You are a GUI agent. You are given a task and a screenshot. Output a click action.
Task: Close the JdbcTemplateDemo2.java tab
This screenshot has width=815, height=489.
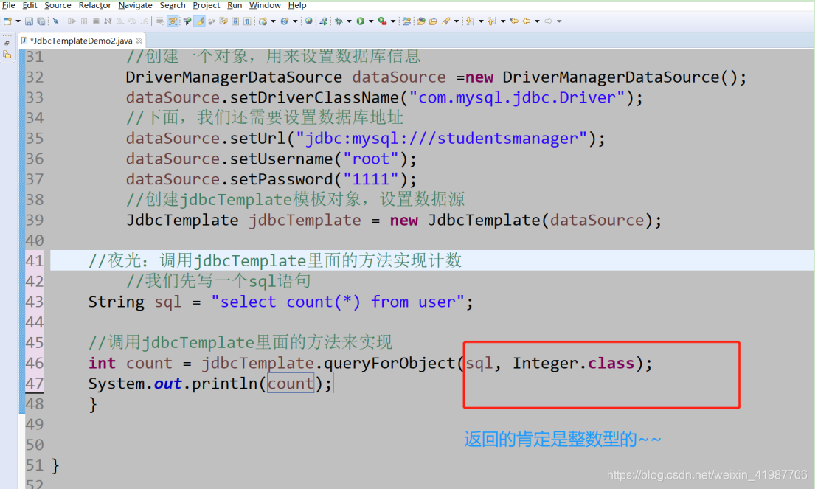tap(139, 40)
